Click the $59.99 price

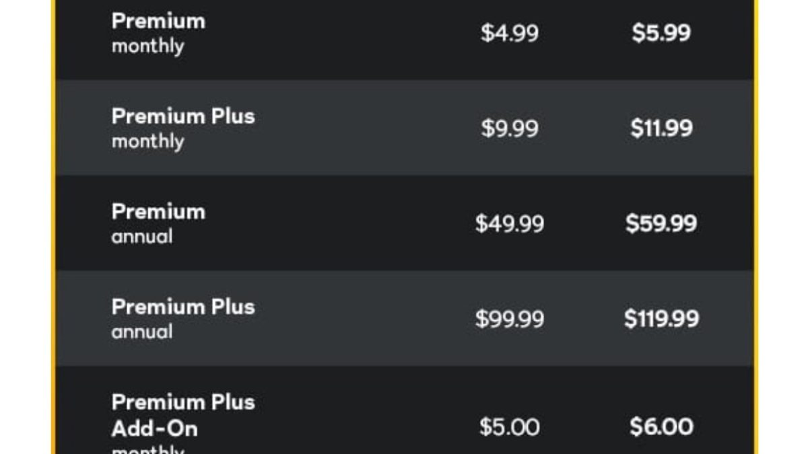[661, 224]
